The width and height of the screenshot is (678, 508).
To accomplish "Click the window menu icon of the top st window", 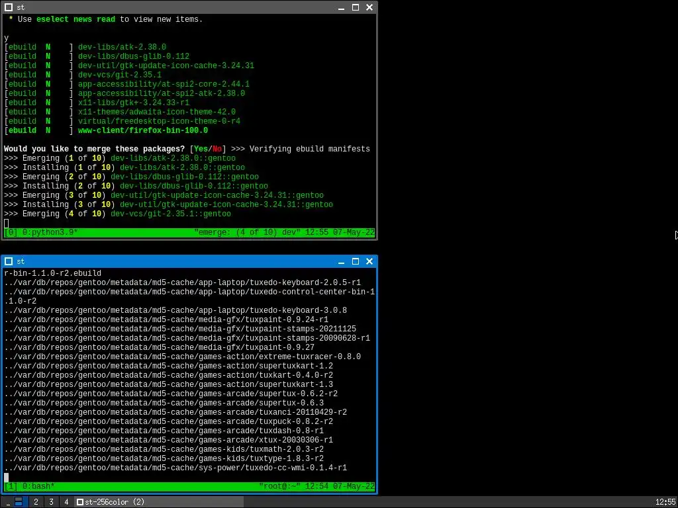I will (x=8, y=7).
